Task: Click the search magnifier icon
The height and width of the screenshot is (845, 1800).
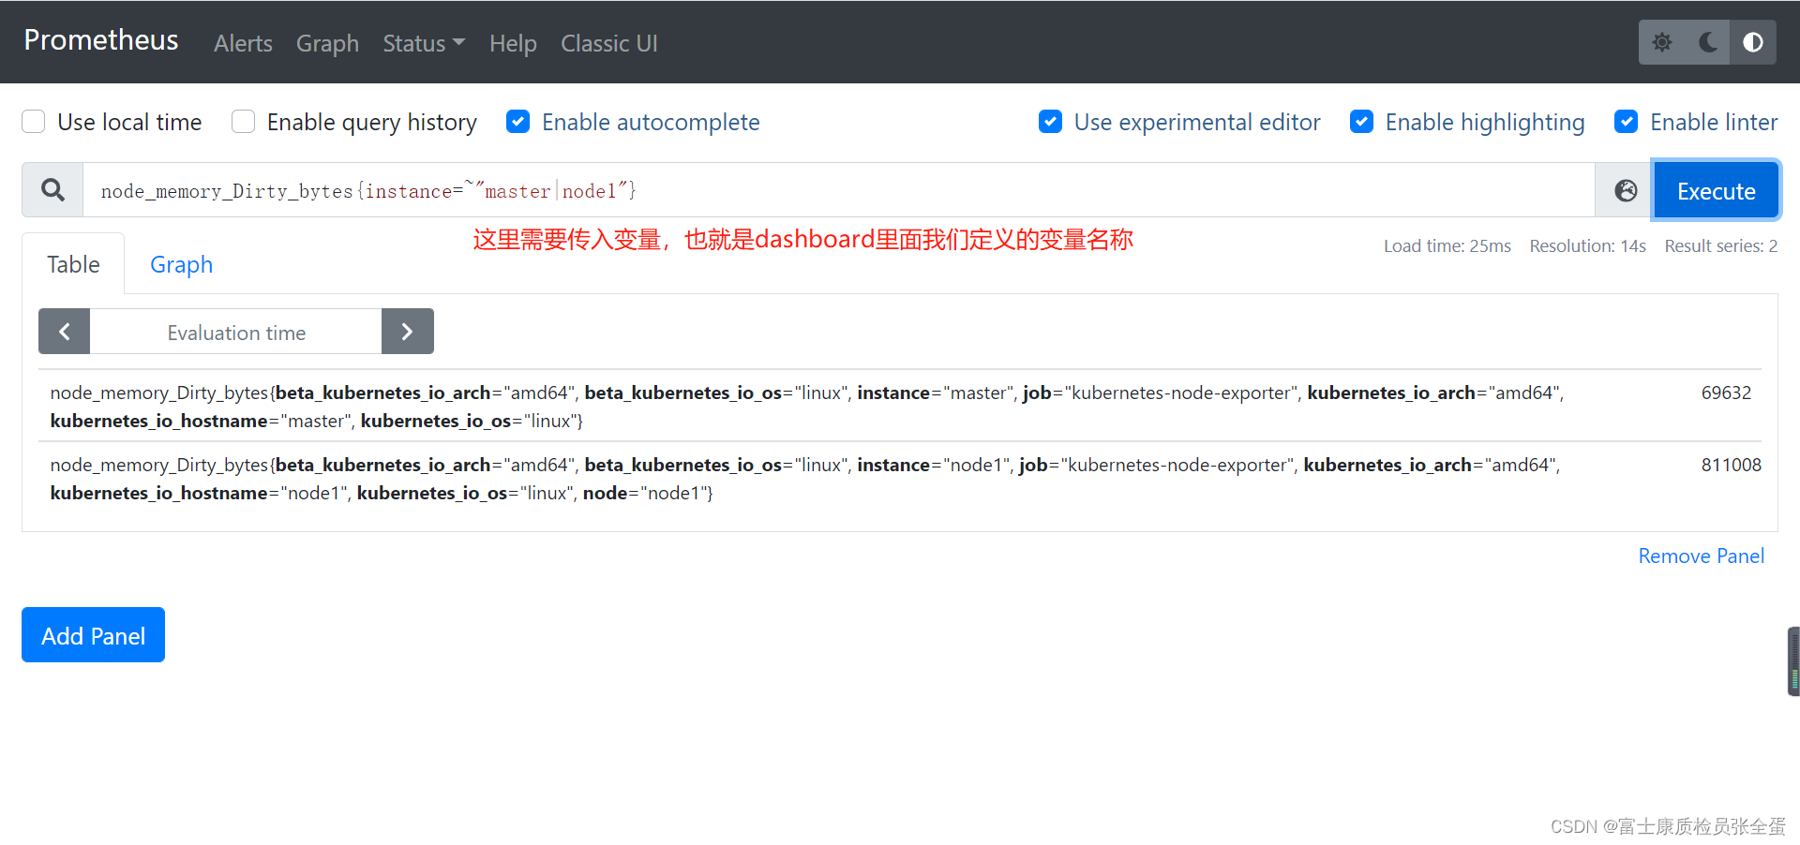Action: [53, 190]
